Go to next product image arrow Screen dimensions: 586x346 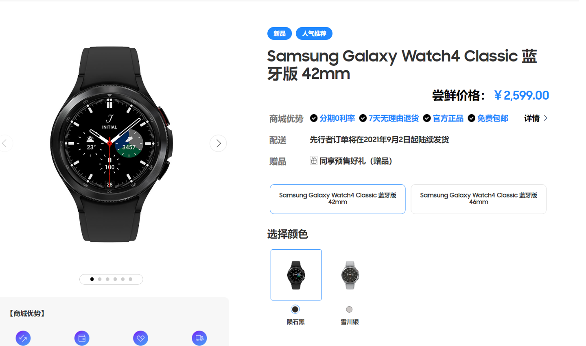[218, 143]
